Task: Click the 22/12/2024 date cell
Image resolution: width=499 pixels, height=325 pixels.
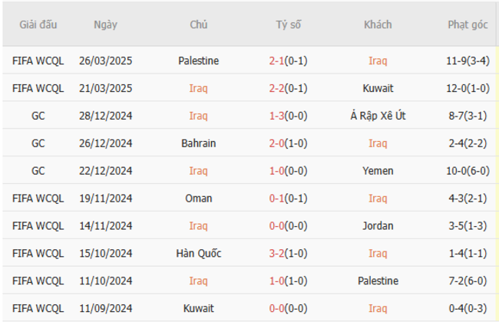Action: [106, 171]
